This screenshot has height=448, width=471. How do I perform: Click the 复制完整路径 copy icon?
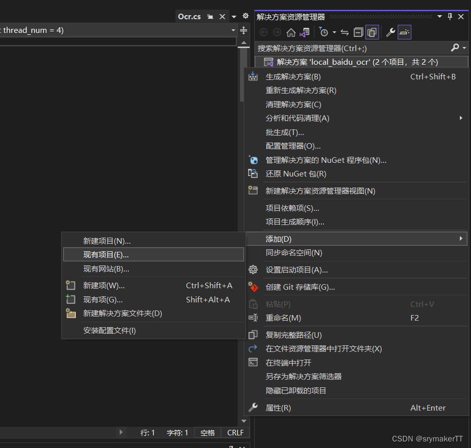(253, 334)
